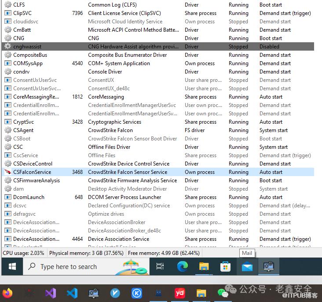Viewport: 322px width, 302px height.
Task: Click CPU usage in status bar
Action: 24,253
